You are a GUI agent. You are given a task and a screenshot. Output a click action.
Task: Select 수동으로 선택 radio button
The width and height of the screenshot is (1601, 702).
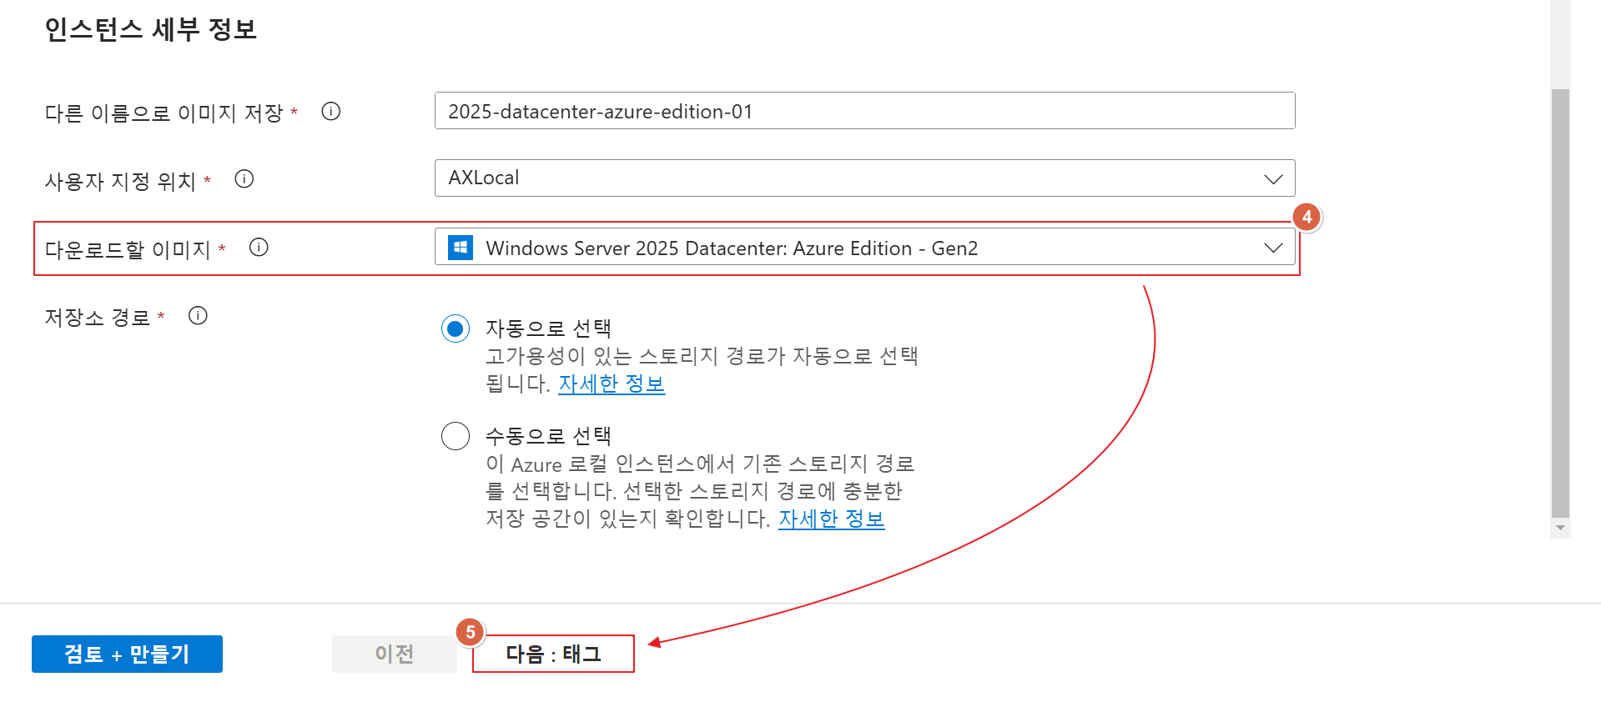point(456,435)
